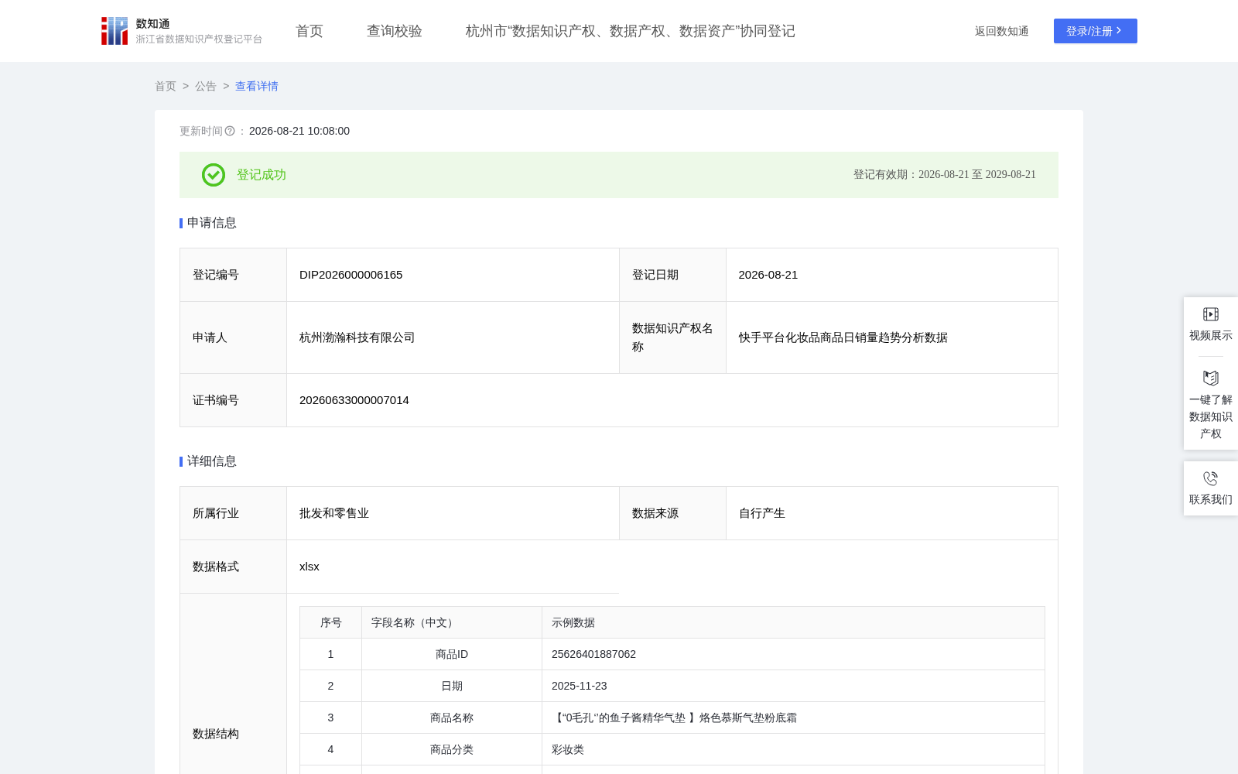Click the update time 2026-08-21 10:08:00
Image resolution: width=1238 pixels, height=774 pixels.
[x=299, y=132]
